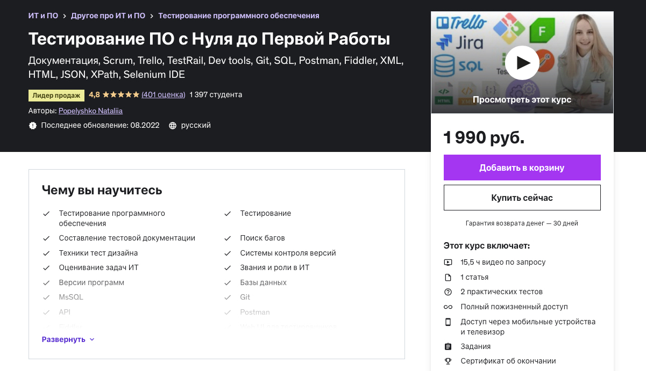This screenshot has height=371, width=646.
Task: View the '(401 оценка)' ratings link
Action: point(162,94)
